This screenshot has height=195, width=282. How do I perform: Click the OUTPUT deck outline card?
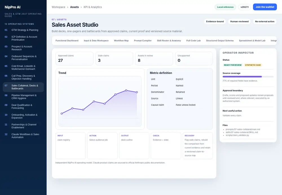134,146
